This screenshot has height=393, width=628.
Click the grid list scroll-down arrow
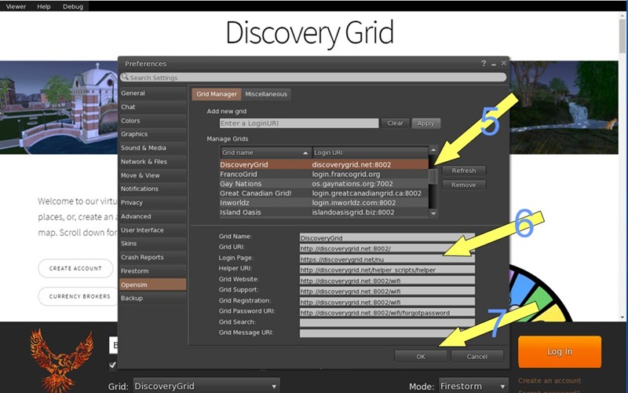pyautogui.click(x=433, y=214)
